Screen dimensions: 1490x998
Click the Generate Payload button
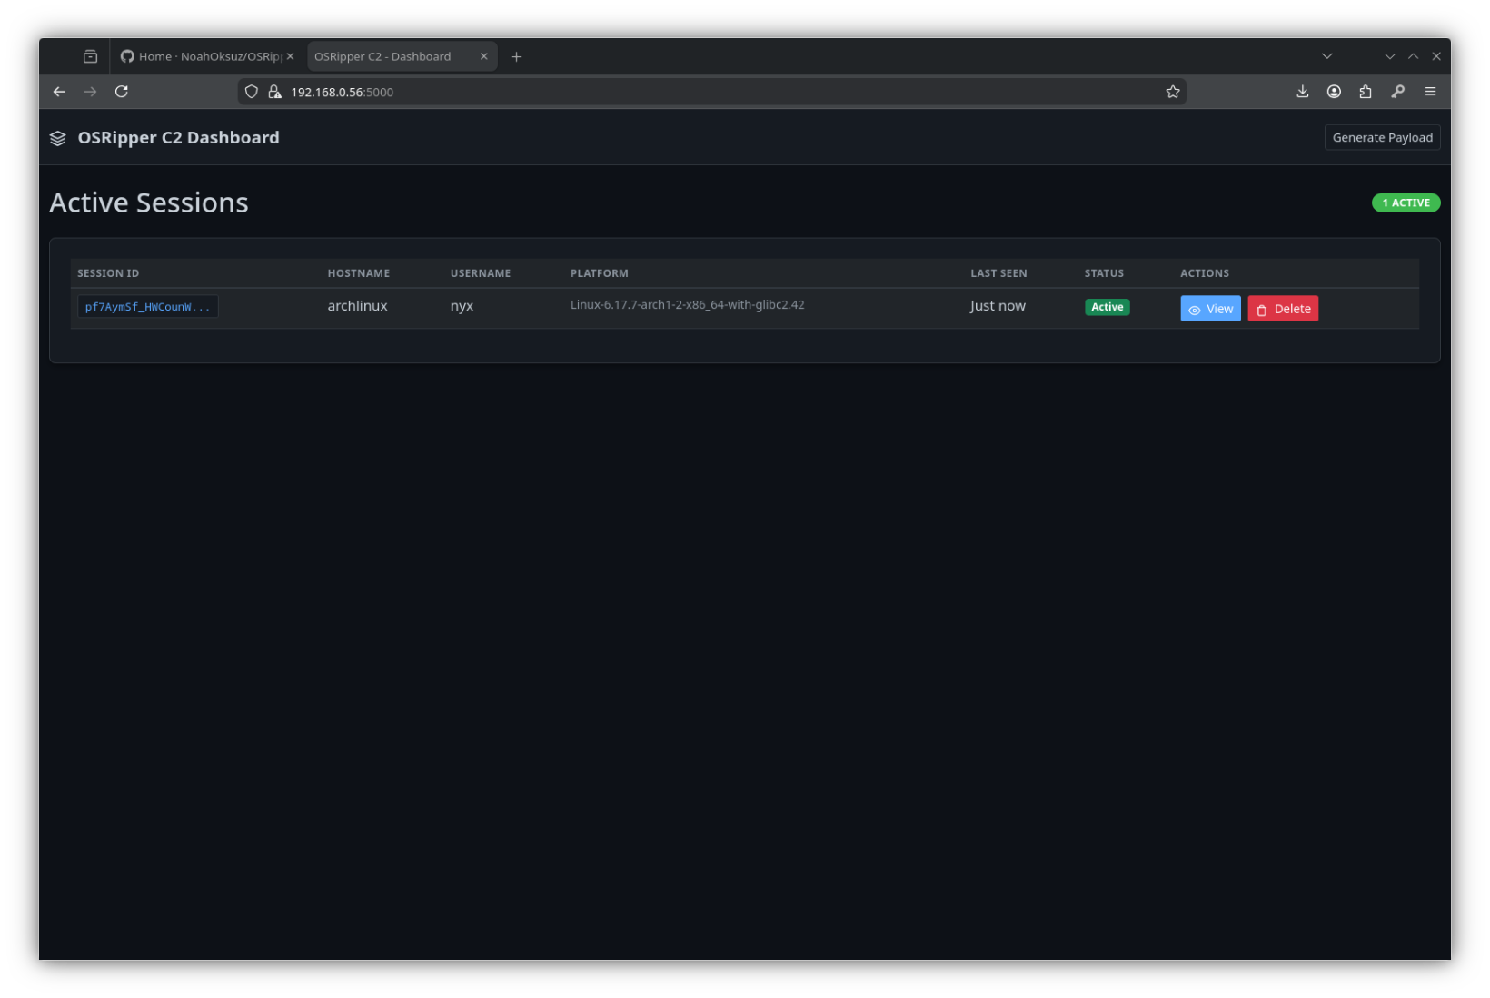[x=1382, y=137]
